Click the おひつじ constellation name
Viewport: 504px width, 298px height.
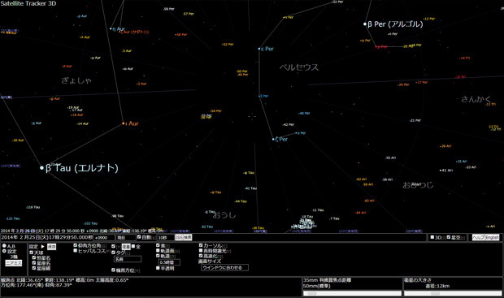point(418,185)
